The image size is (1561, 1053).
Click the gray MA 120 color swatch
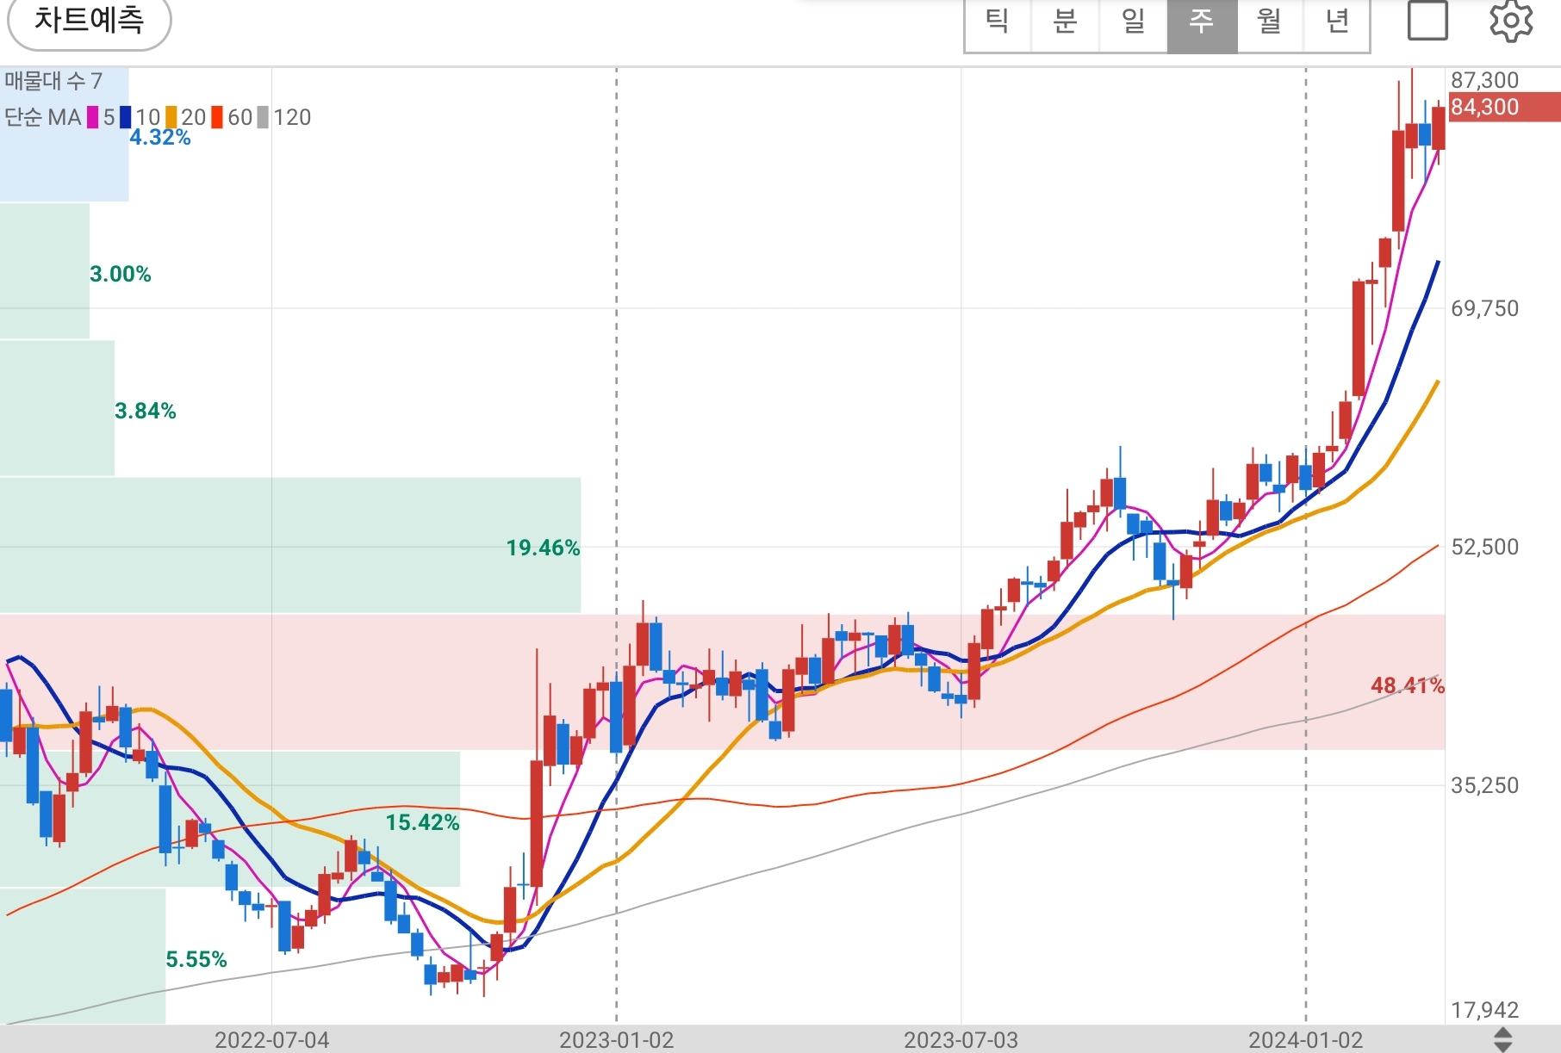pyautogui.click(x=263, y=117)
